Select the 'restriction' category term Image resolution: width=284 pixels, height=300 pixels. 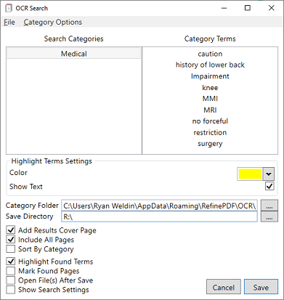tap(210, 132)
